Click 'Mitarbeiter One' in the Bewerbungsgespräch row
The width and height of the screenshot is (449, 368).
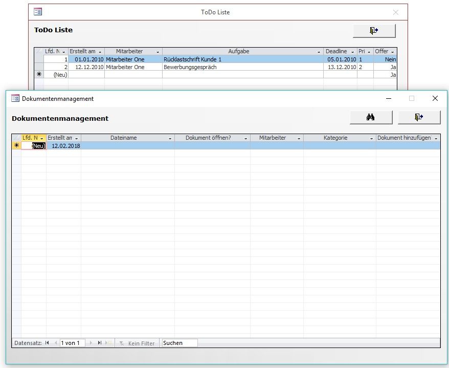click(133, 67)
